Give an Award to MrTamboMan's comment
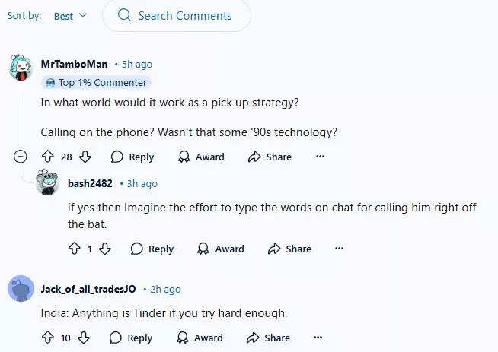498x352 pixels. (201, 157)
